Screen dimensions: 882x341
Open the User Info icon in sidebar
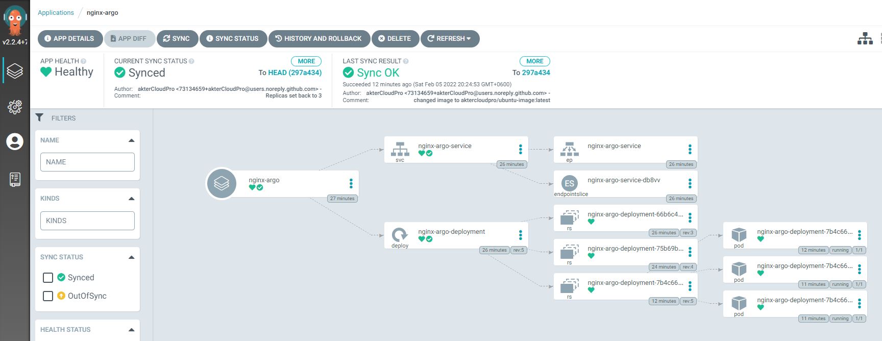(15, 141)
